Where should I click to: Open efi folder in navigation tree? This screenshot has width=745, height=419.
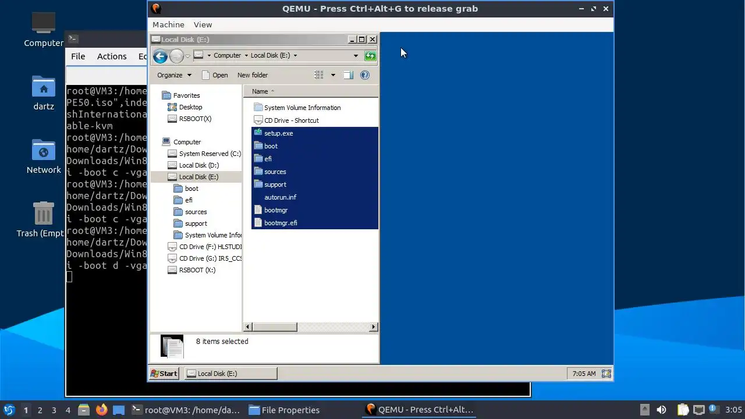tap(189, 200)
